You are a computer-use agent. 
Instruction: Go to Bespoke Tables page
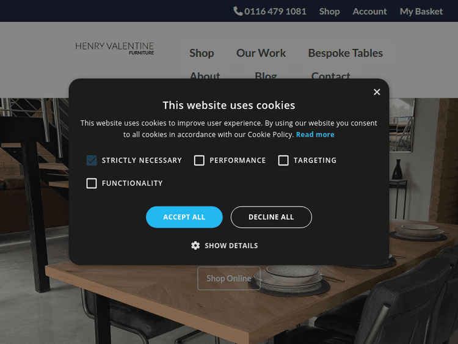click(345, 53)
